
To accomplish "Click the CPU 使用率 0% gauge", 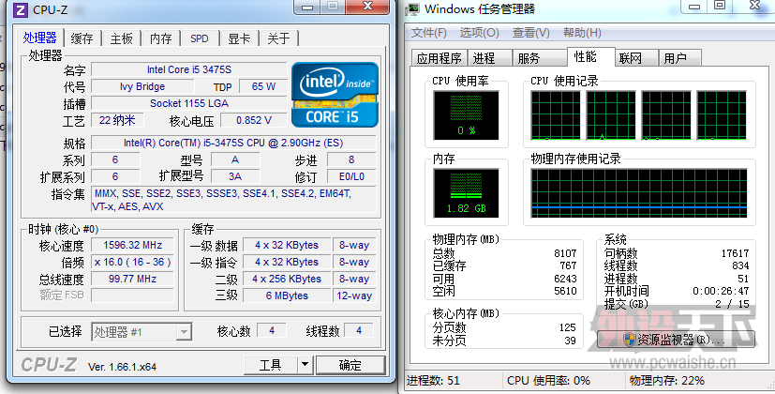I will click(x=466, y=115).
